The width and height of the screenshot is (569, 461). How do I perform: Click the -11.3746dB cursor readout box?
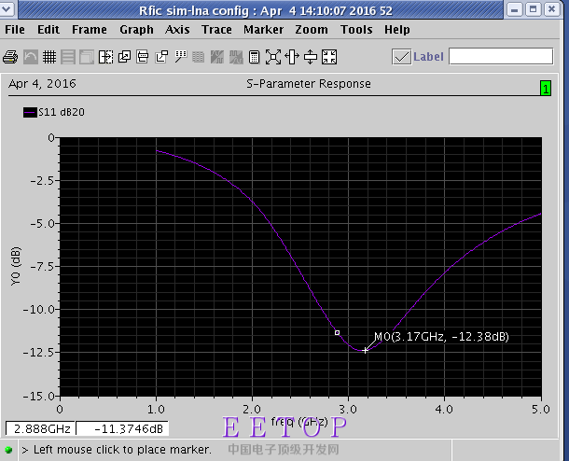(x=122, y=428)
